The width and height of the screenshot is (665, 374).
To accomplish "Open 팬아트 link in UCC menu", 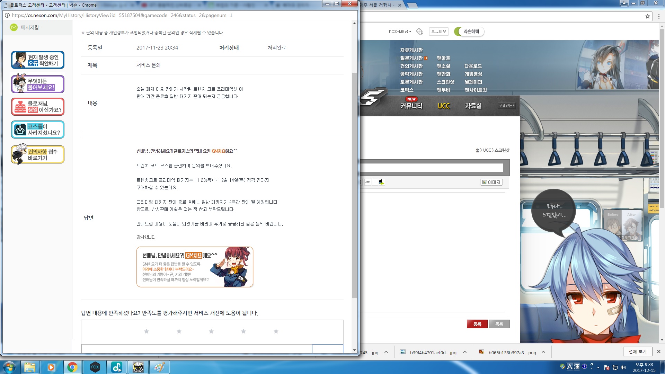I will point(443,58).
